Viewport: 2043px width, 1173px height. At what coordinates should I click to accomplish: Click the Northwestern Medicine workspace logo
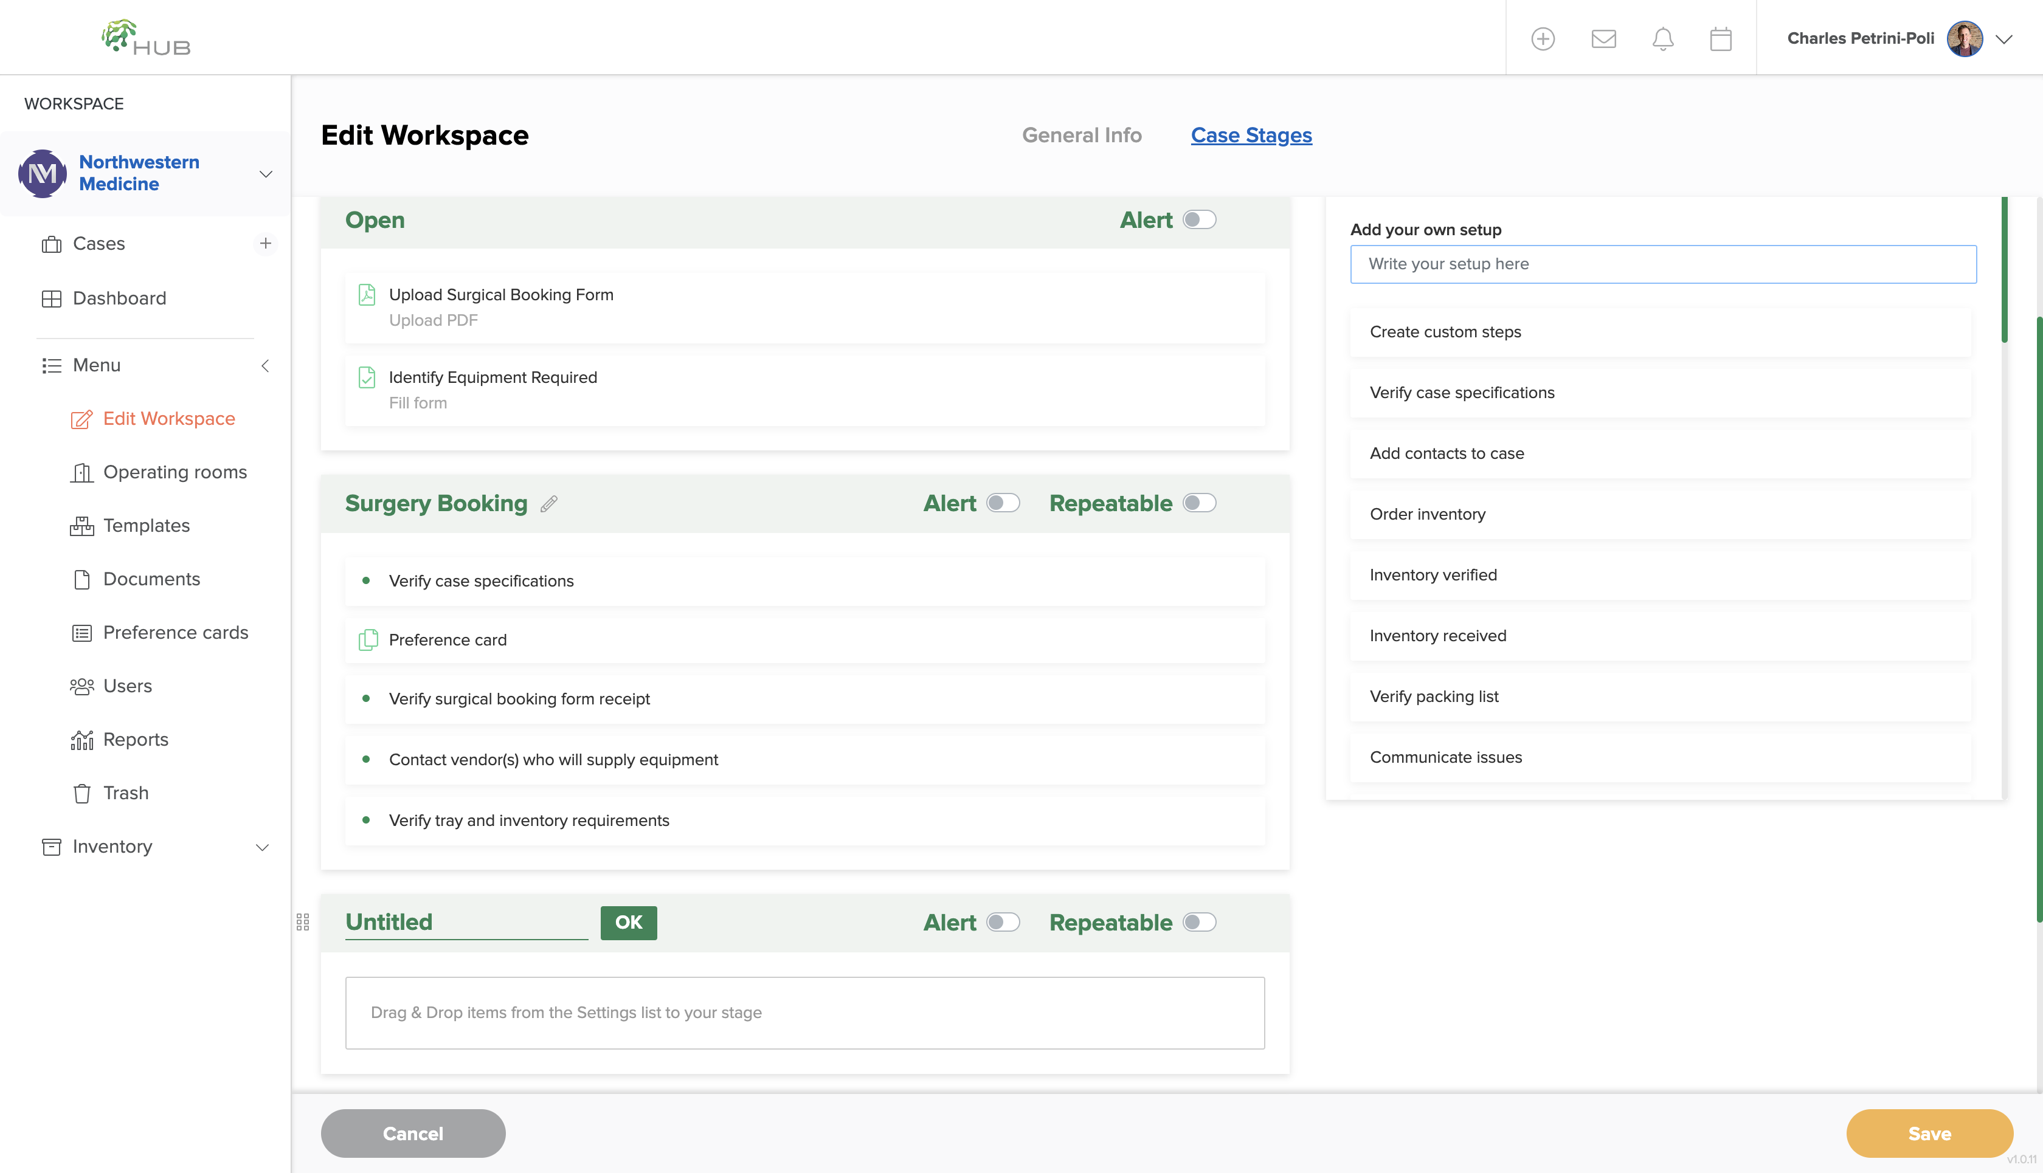point(43,173)
